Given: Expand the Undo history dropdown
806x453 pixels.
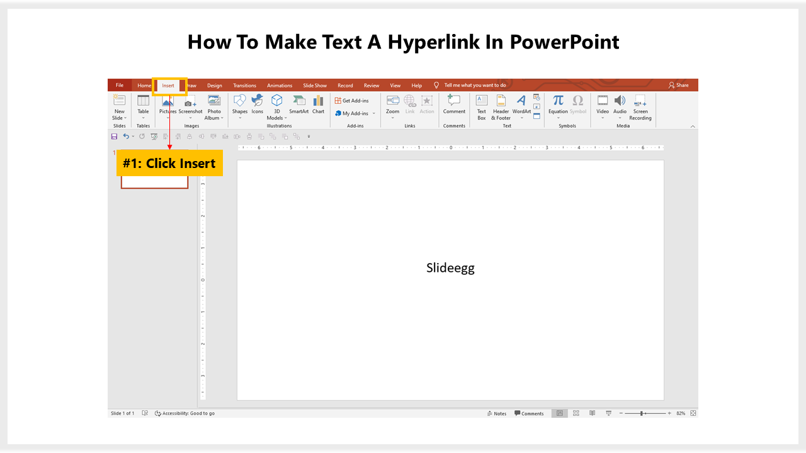Looking at the screenshot, I should tap(133, 137).
